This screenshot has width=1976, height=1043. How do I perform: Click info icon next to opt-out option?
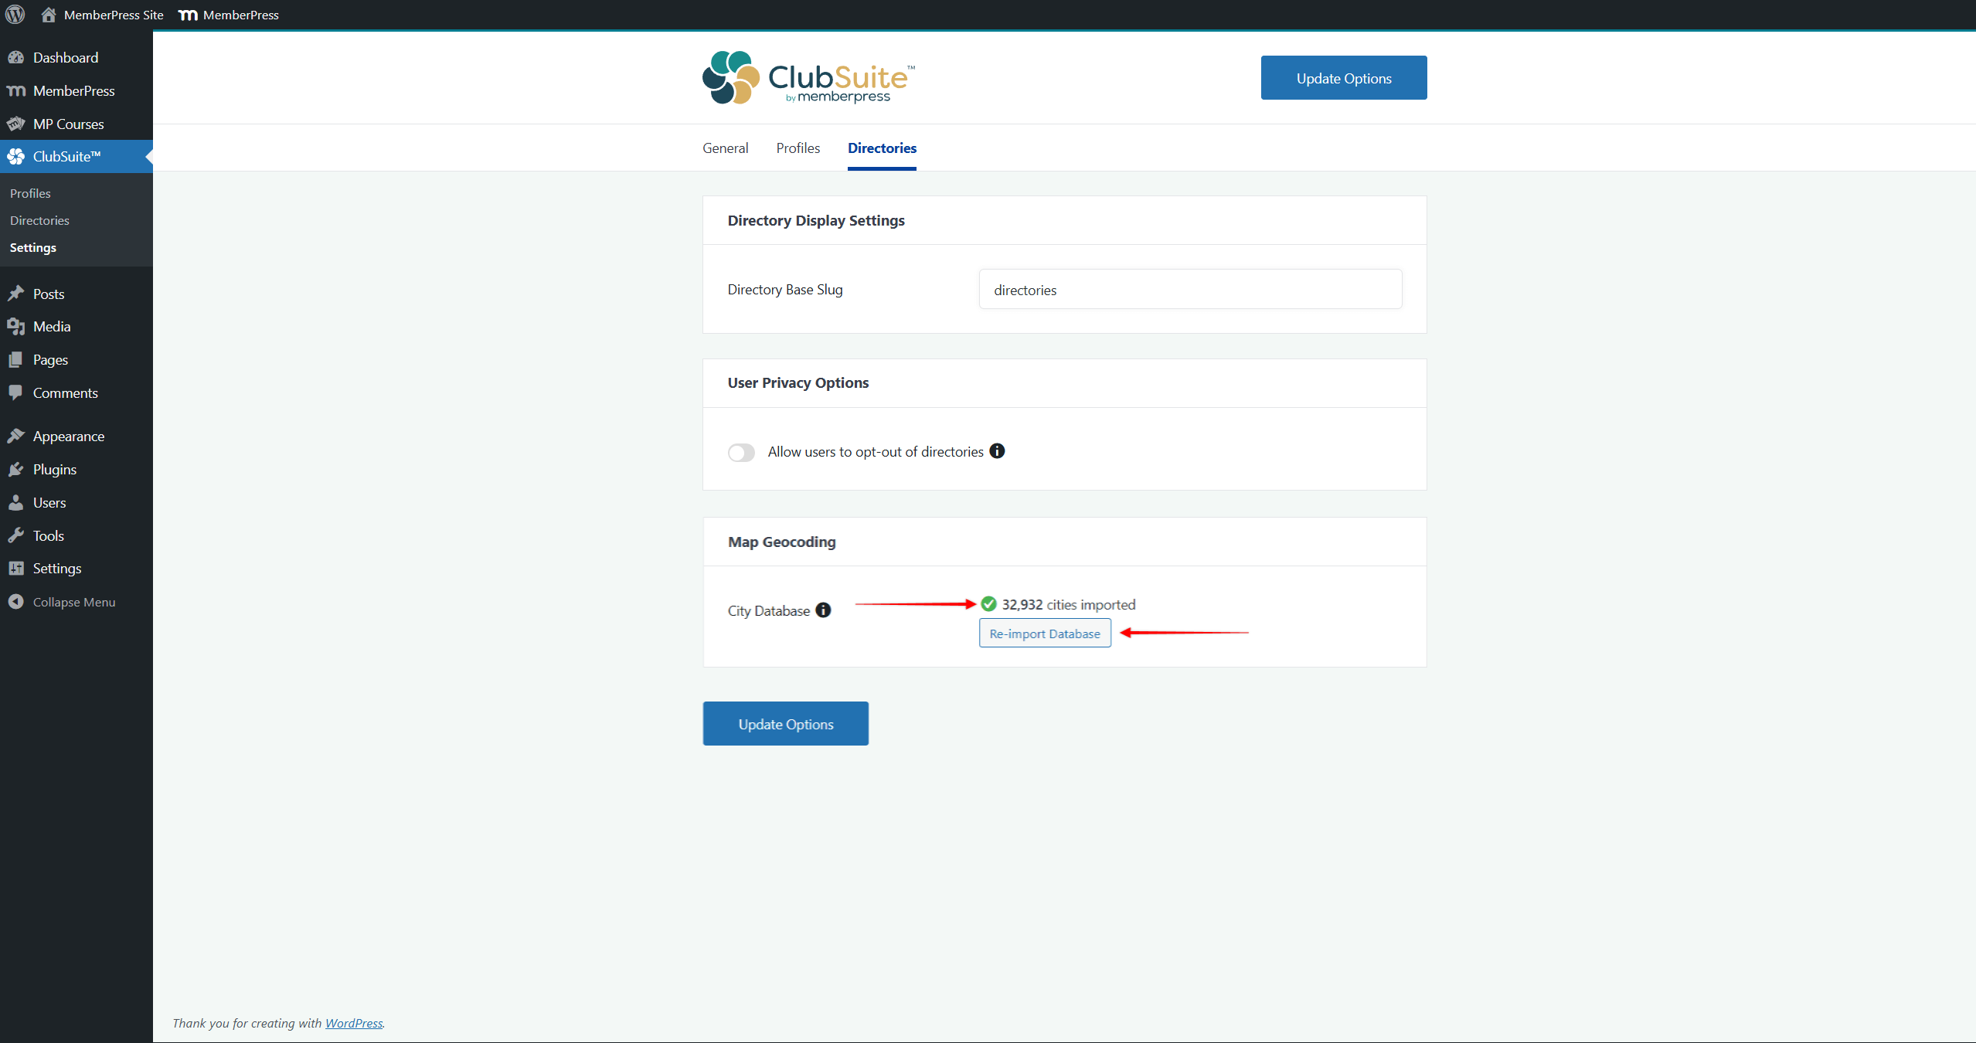pyautogui.click(x=997, y=451)
